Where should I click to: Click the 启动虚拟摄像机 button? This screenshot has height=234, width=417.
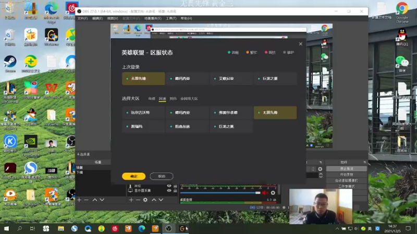[x=347, y=180]
